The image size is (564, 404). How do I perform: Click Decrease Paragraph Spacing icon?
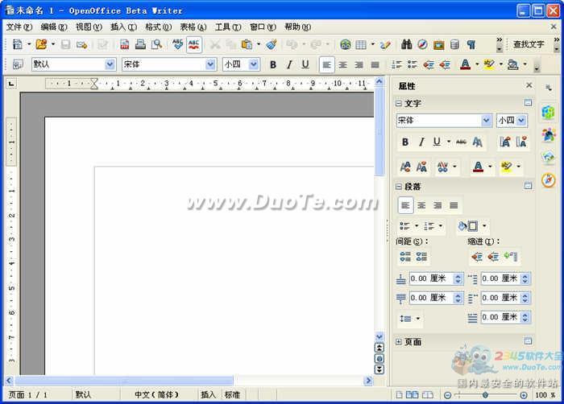click(421, 257)
